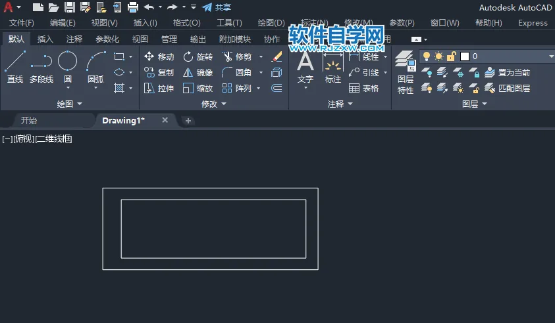
Task: Open the Circle tool dropdown arrow
Action: (x=68, y=87)
